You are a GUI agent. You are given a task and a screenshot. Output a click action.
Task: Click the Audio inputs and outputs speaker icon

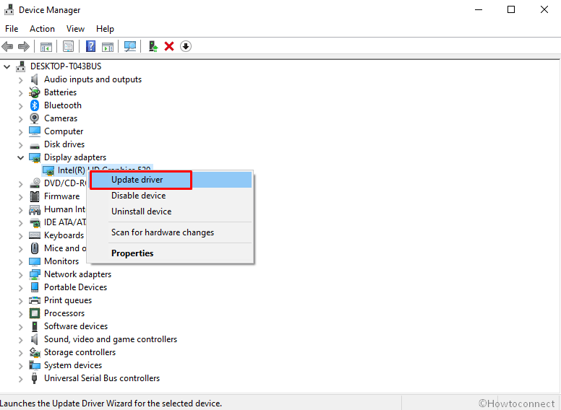coord(35,79)
